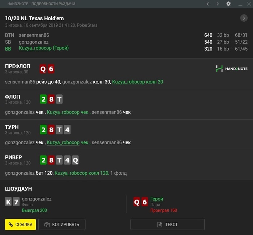Click the ПРЕФЛОП section heading

18,66
